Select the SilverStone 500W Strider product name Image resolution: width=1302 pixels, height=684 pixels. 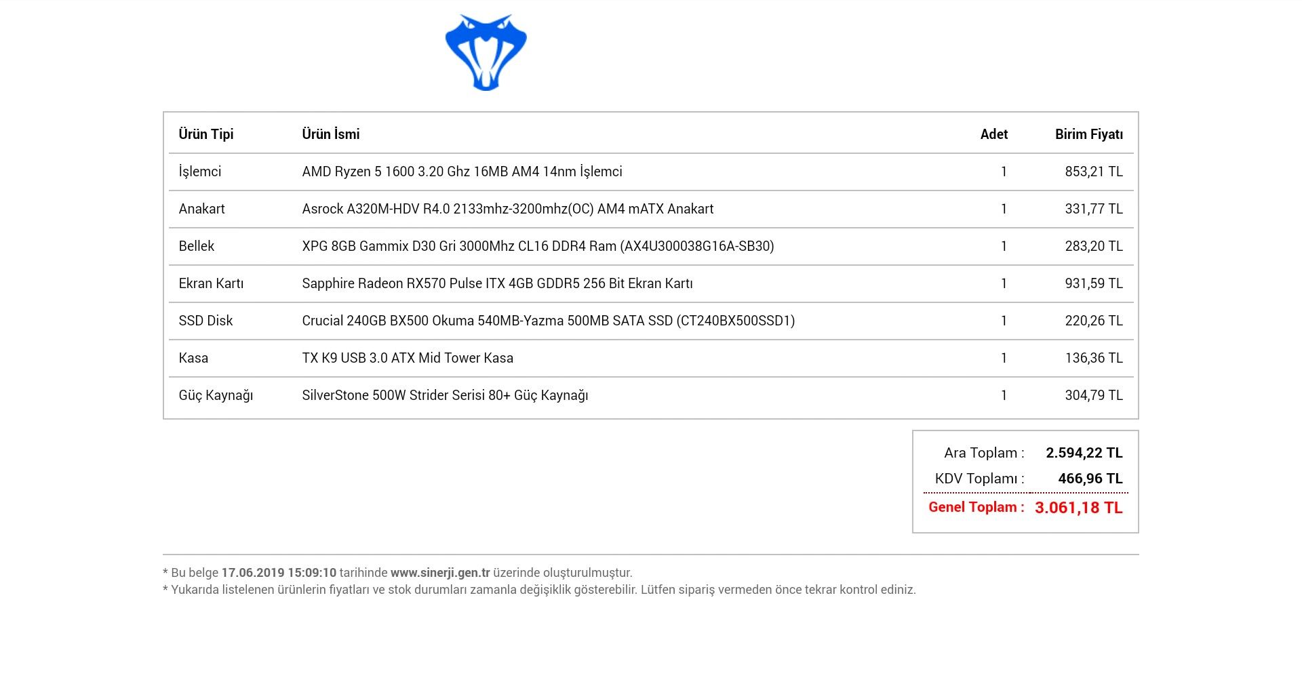click(445, 395)
